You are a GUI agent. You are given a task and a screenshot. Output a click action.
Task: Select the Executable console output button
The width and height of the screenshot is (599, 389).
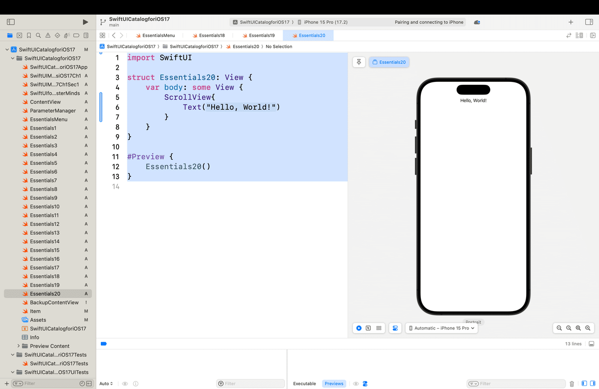click(304, 384)
